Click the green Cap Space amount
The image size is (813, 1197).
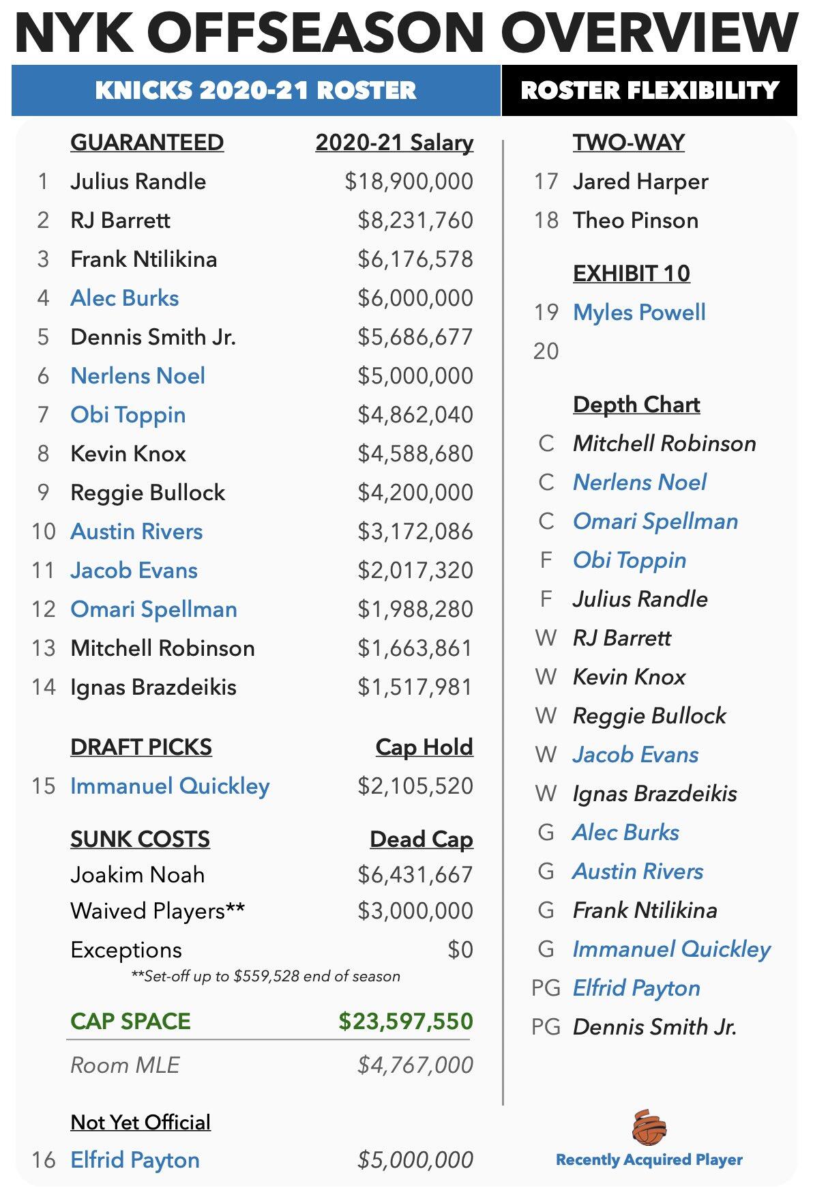406,1022
